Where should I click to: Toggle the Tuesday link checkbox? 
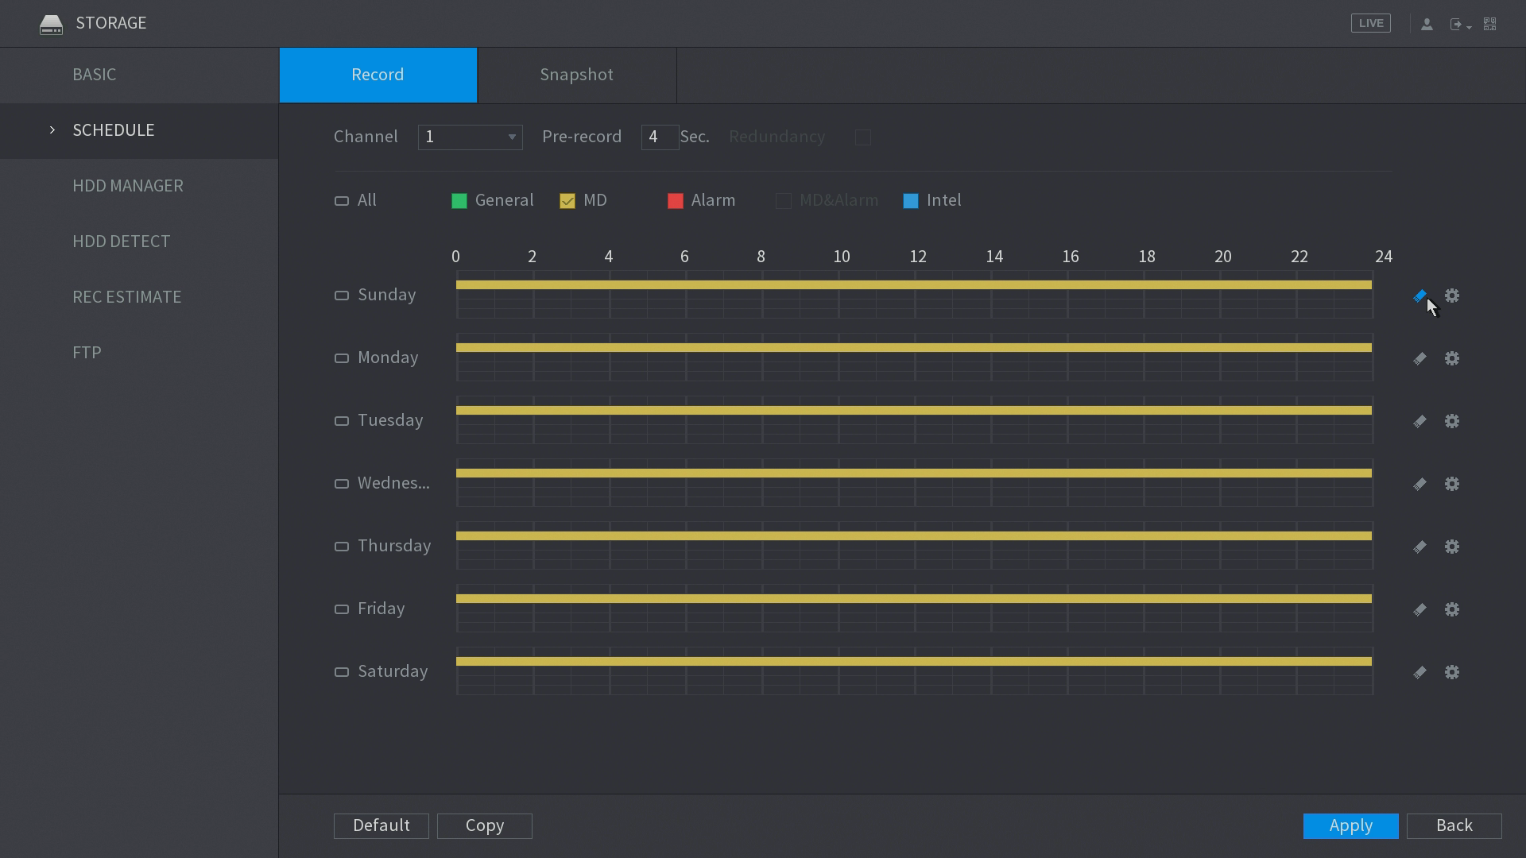click(342, 421)
